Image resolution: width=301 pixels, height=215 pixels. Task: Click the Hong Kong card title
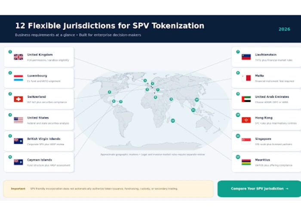264,118
